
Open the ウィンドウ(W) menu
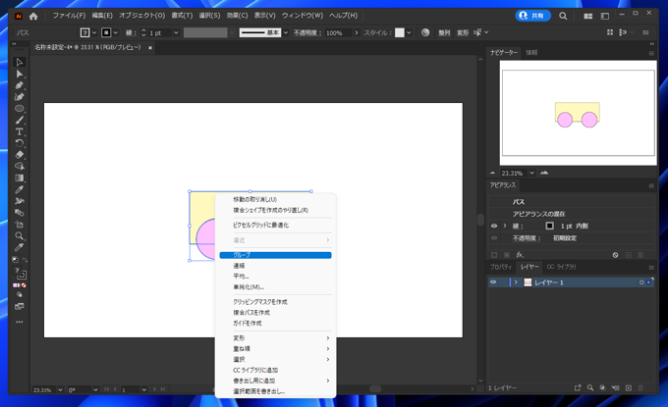(302, 16)
